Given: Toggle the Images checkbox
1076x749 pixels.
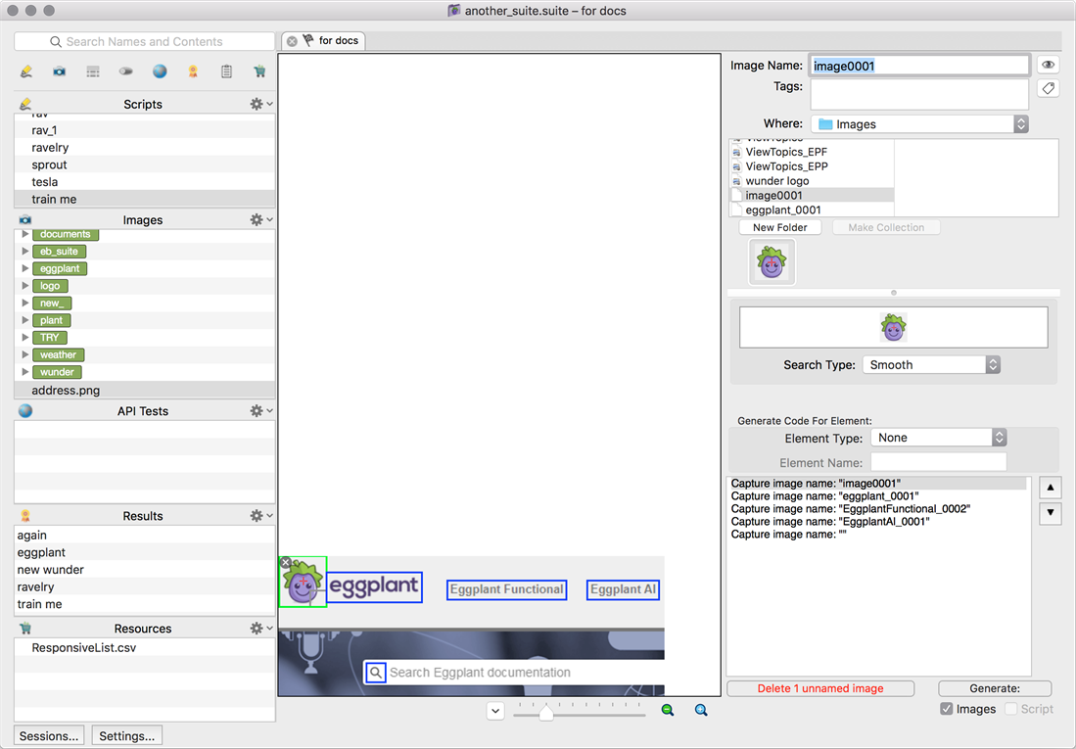Looking at the screenshot, I should [x=947, y=709].
